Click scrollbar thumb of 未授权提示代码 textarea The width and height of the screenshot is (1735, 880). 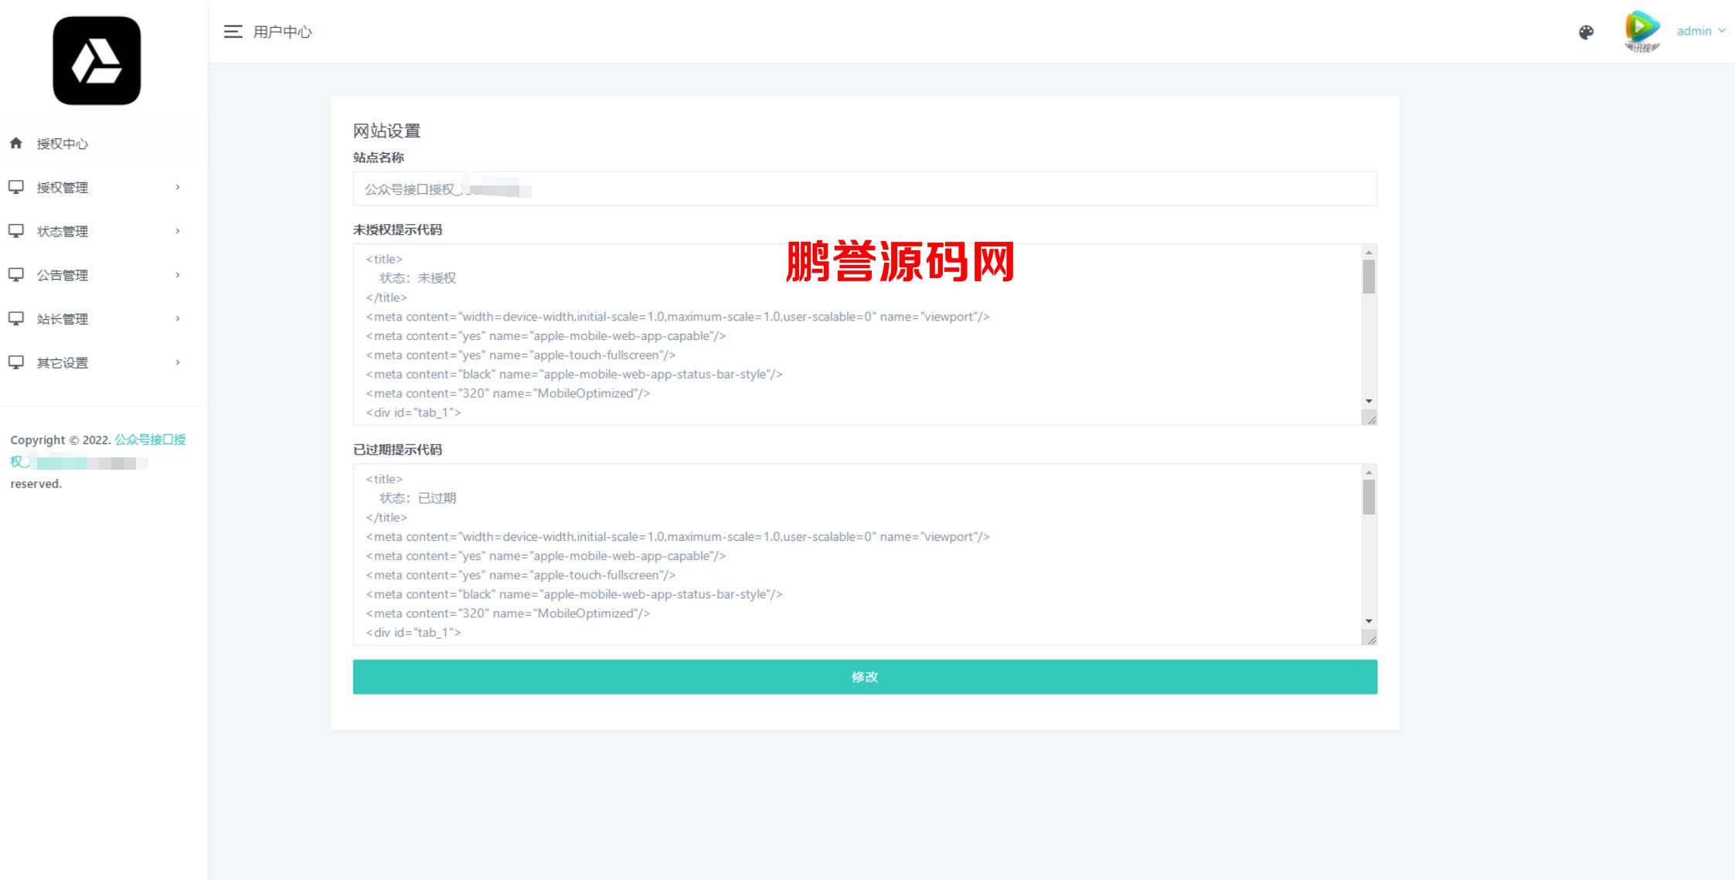click(1369, 277)
